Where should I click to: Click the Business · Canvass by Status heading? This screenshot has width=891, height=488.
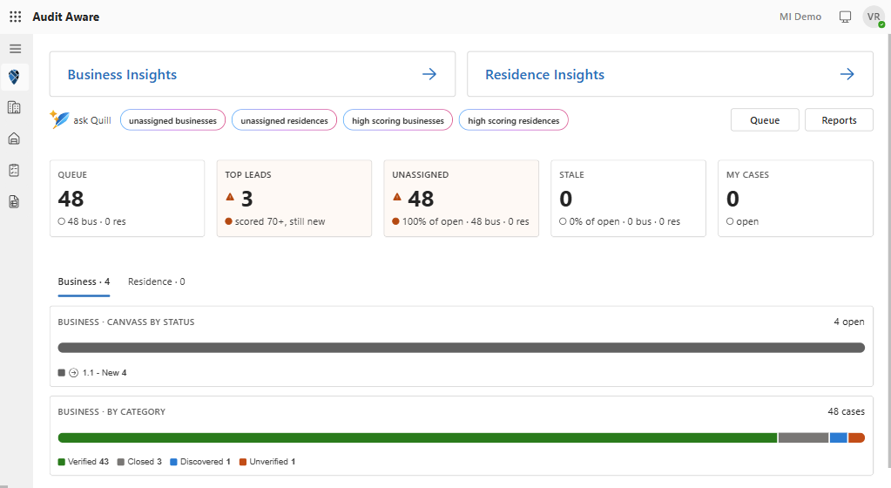[x=126, y=322]
